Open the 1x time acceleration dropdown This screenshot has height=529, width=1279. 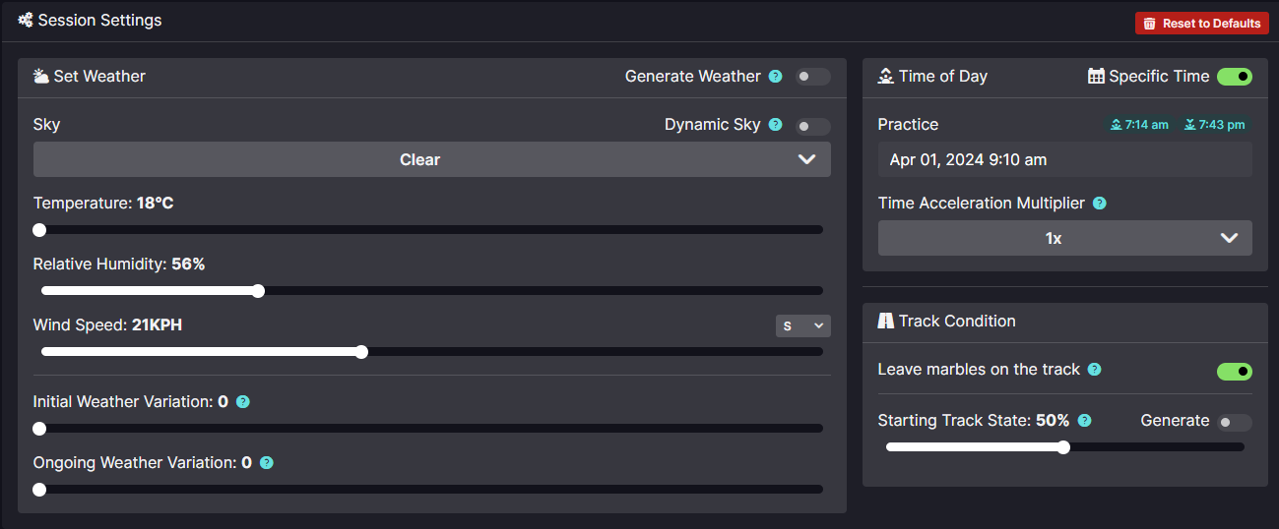point(1065,238)
